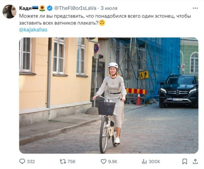Open the @kajakallas mention link
204x169 pixels.
tap(33, 30)
